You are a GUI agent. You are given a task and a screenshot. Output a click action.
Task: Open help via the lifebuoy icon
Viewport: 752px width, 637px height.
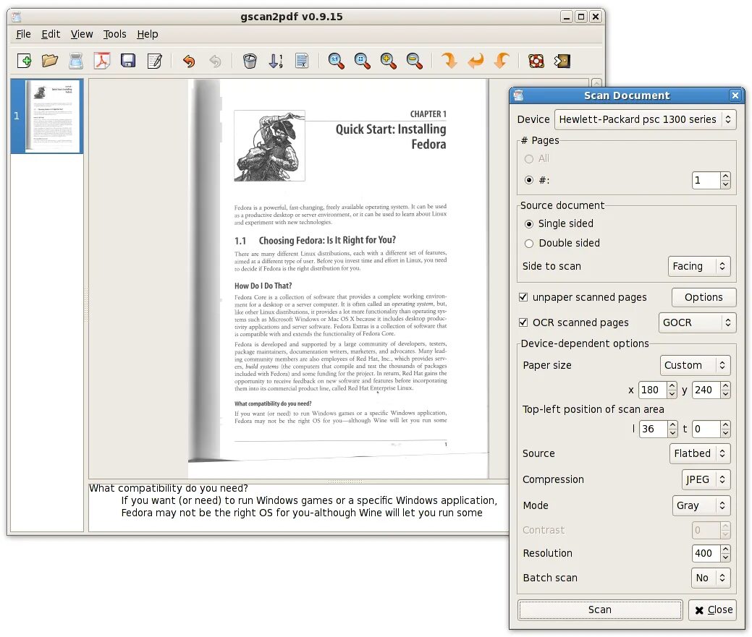[x=536, y=61]
